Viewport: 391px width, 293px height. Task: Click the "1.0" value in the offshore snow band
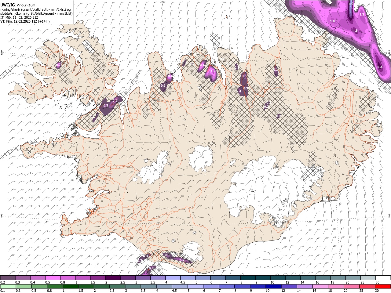pyautogui.click(x=333, y=21)
